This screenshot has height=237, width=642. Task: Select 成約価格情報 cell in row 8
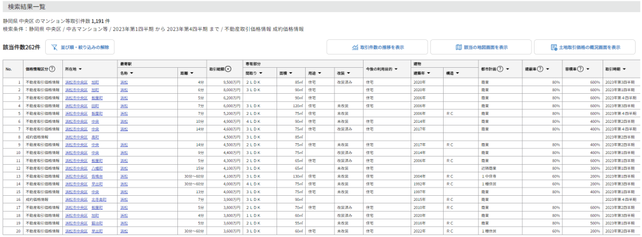[x=43, y=137]
